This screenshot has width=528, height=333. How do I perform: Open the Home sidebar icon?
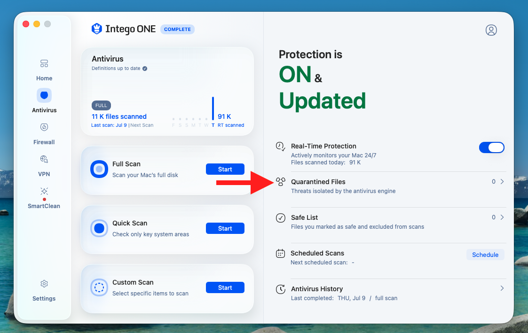tap(44, 63)
